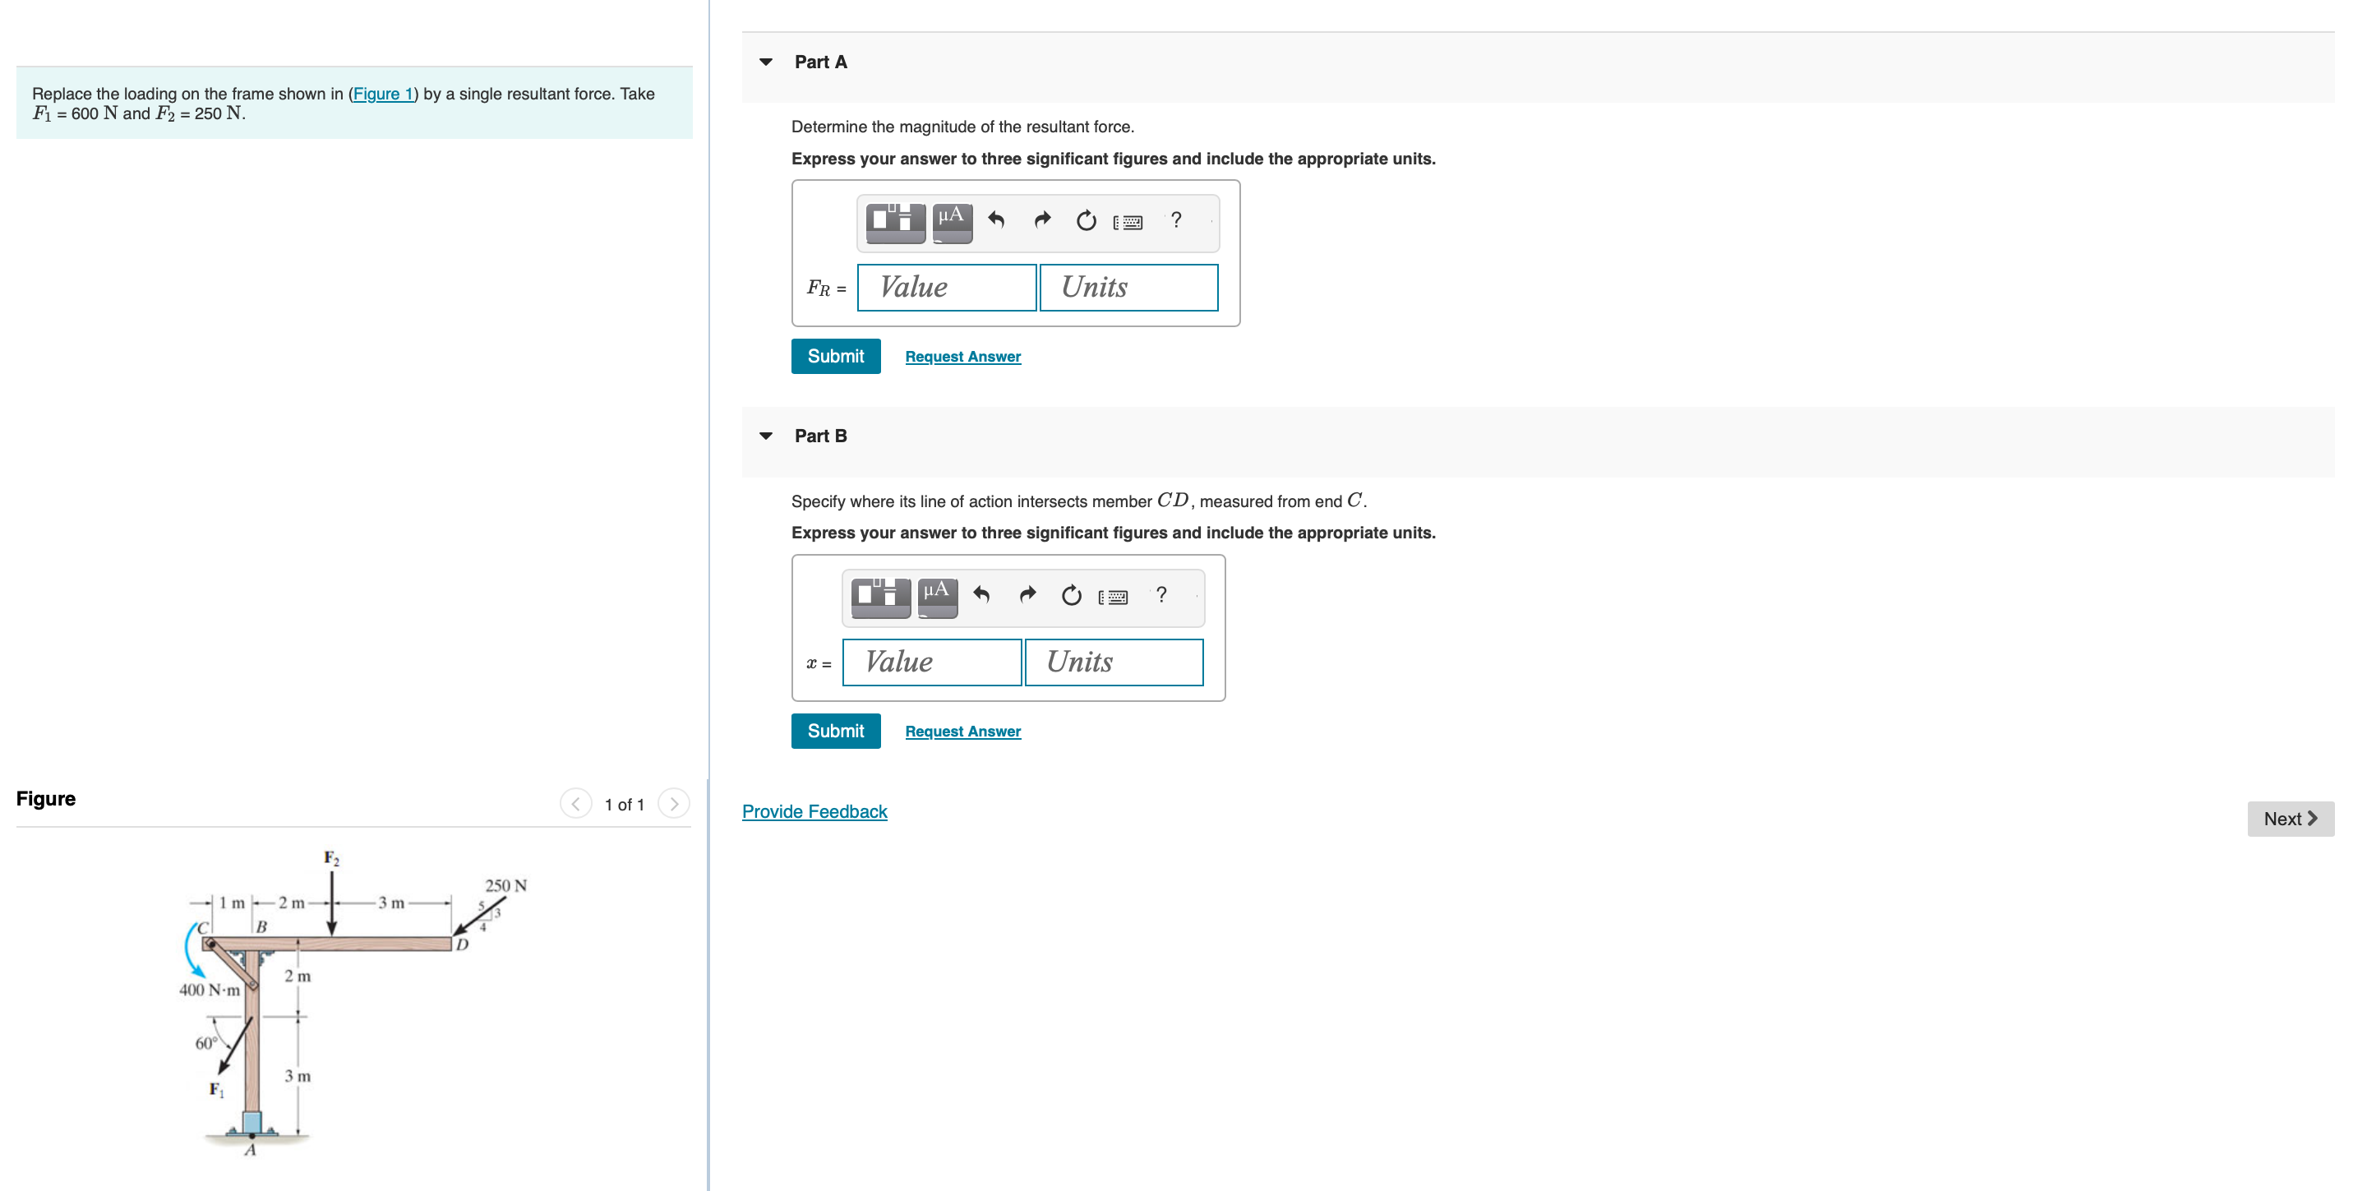The height and width of the screenshot is (1191, 2367).
Task: Click the x Units input field in Part B
Action: pos(1114,662)
